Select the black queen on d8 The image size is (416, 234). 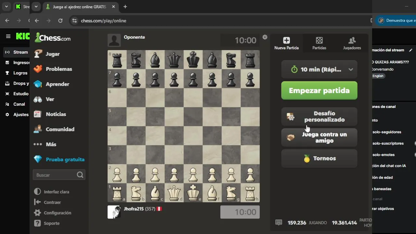(x=174, y=59)
